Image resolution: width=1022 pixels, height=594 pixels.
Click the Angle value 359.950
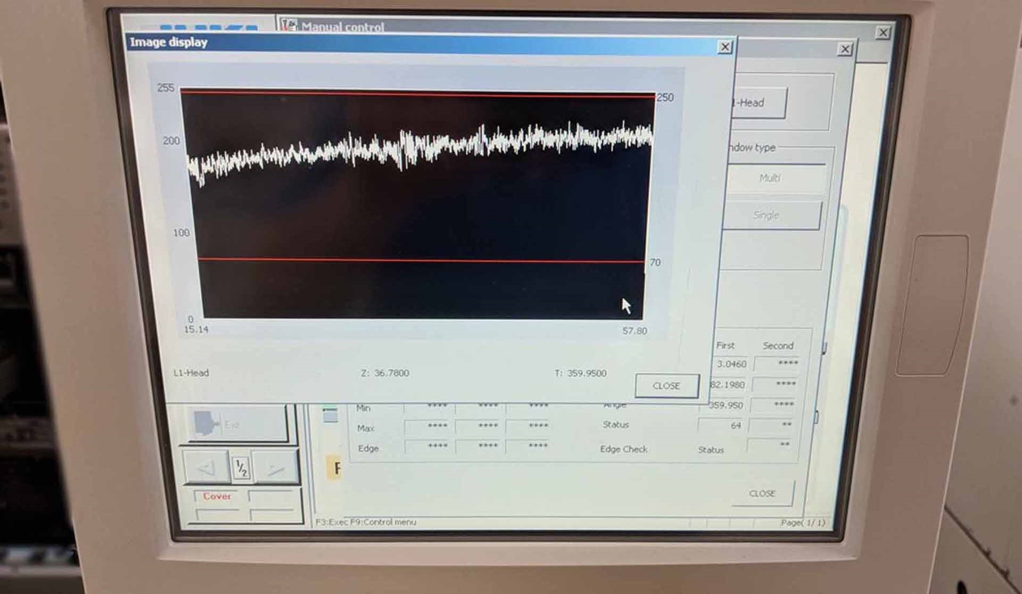(725, 405)
